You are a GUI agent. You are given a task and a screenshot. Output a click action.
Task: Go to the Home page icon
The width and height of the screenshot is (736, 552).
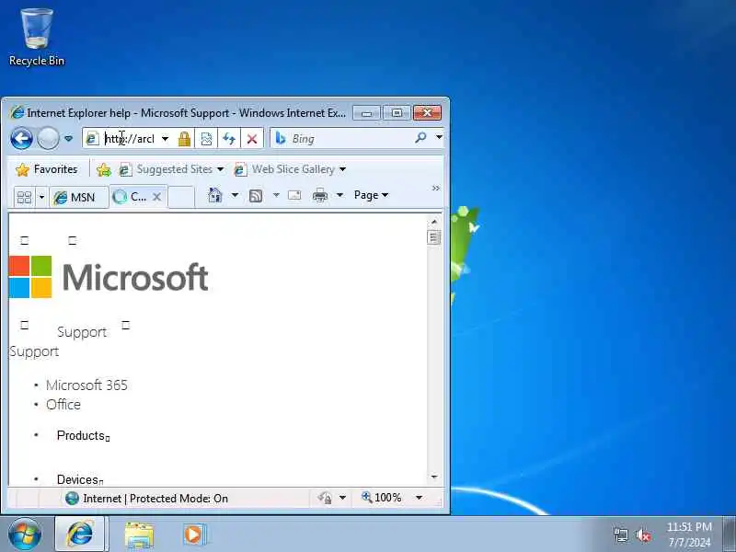(x=214, y=195)
